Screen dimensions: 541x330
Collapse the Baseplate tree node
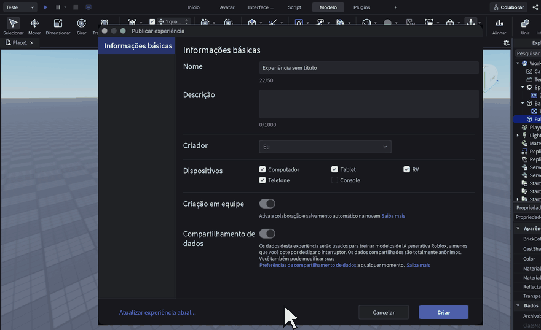pos(523,103)
